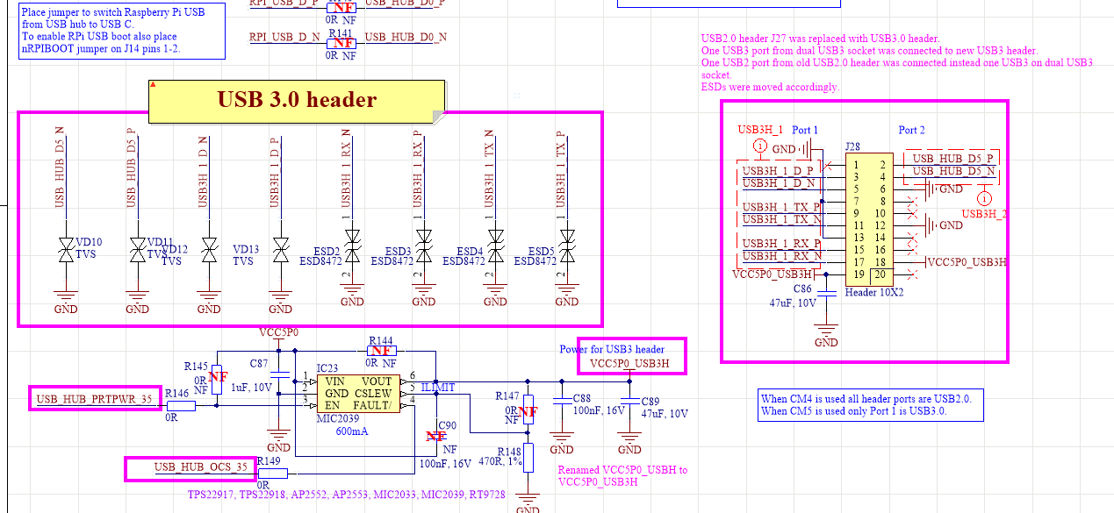Image resolution: width=1114 pixels, height=513 pixels.
Task: Click the R148 470R resistor
Action: pyautogui.click(x=528, y=458)
